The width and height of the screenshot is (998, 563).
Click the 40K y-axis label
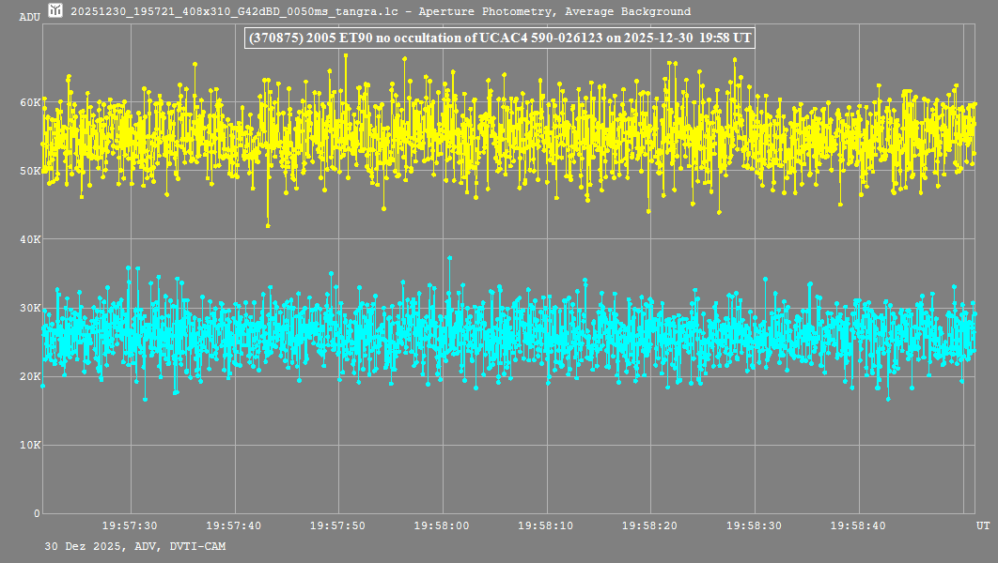coord(29,239)
